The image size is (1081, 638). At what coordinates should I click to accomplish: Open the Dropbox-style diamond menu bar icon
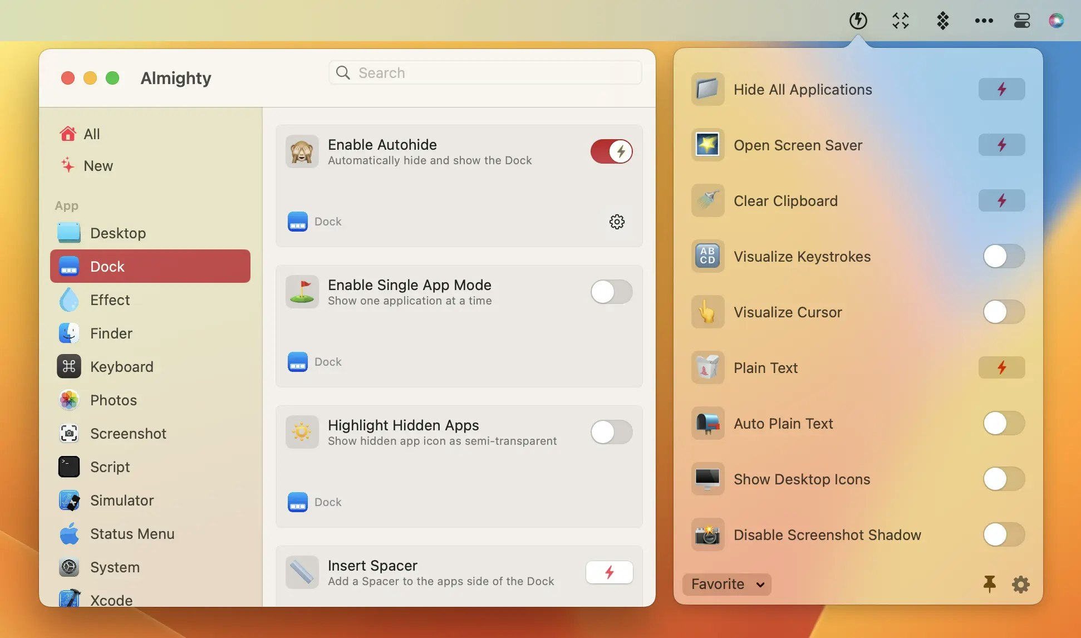942,21
